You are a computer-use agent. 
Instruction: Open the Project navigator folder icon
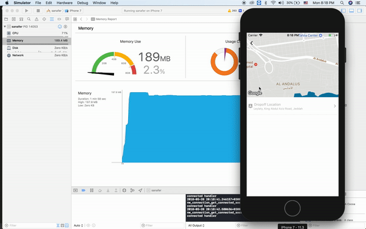[6, 19]
